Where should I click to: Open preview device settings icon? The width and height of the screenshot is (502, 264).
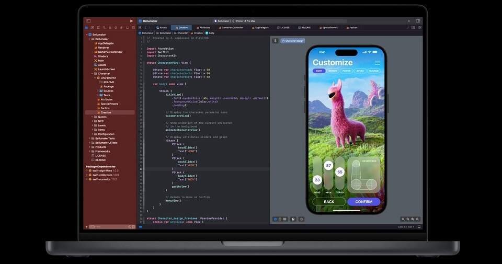point(302,219)
